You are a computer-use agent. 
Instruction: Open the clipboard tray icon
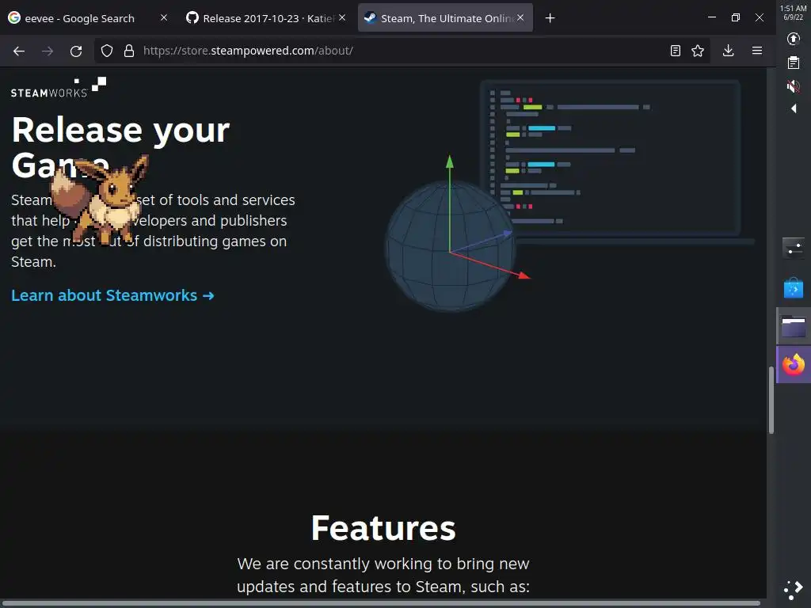[x=794, y=63]
